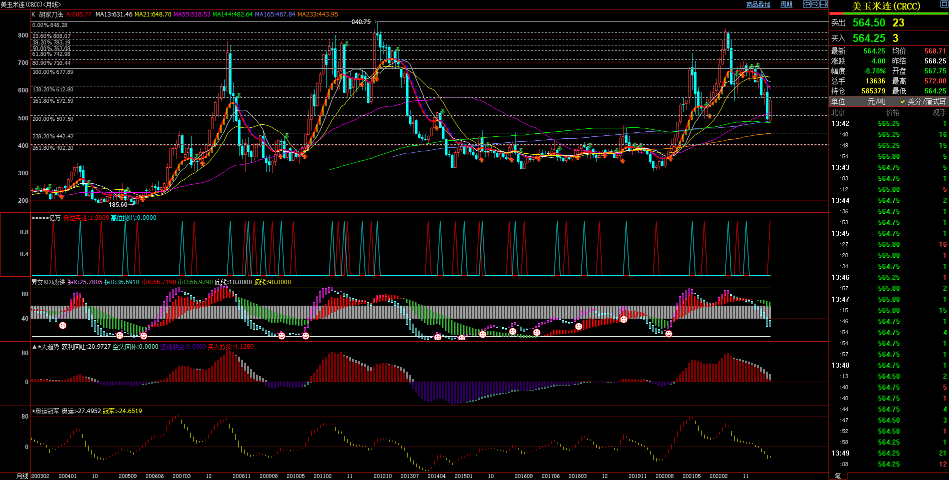Click the 买入 buy price 564.25
Screen dimensions: 949x480
point(868,38)
